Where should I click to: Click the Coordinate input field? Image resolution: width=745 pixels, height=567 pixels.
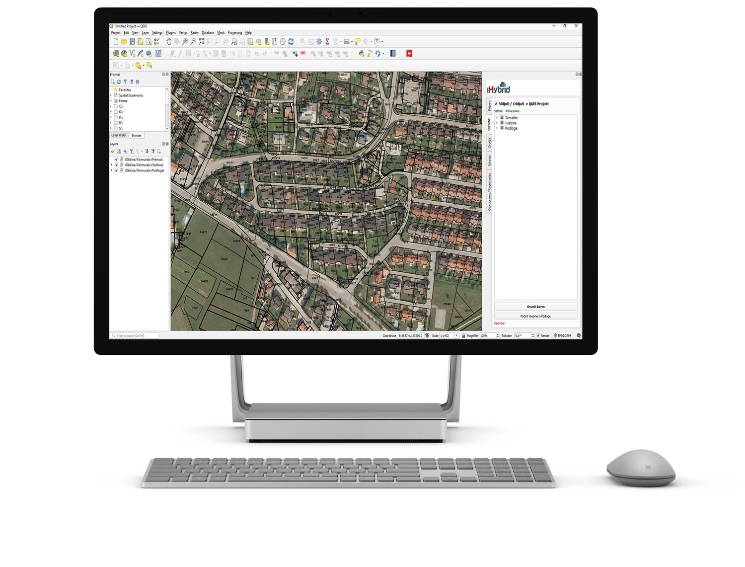click(x=410, y=336)
